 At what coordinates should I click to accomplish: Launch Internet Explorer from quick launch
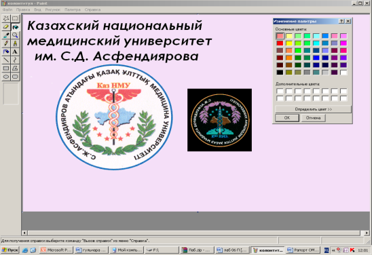click(25, 250)
